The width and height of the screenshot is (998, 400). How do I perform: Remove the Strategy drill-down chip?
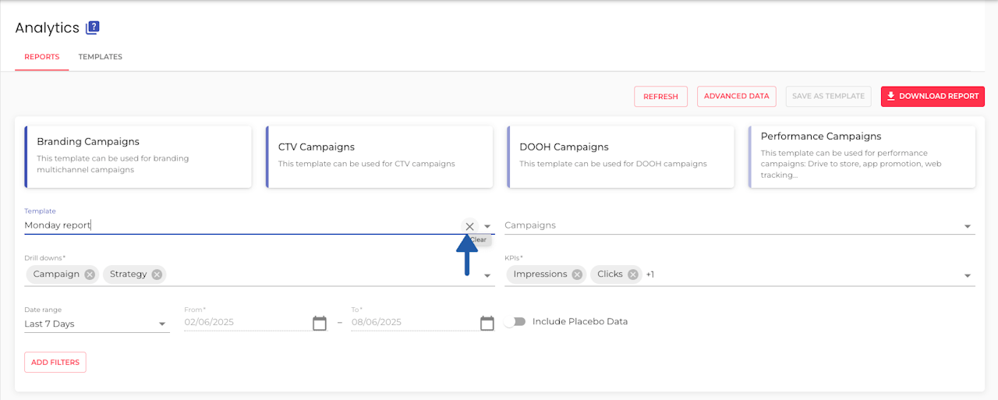[157, 274]
